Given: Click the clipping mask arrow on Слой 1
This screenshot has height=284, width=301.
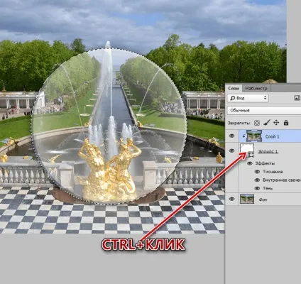Looking at the screenshot, I should click(243, 136).
